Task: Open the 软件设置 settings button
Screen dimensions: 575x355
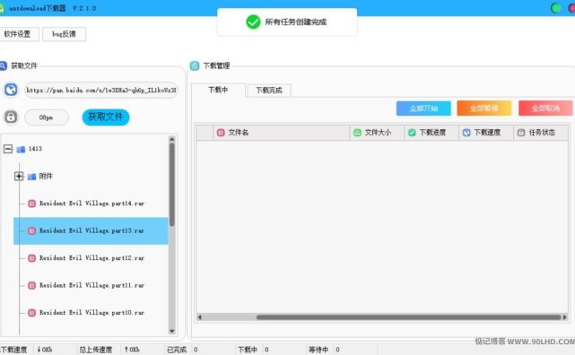Action: click(18, 34)
